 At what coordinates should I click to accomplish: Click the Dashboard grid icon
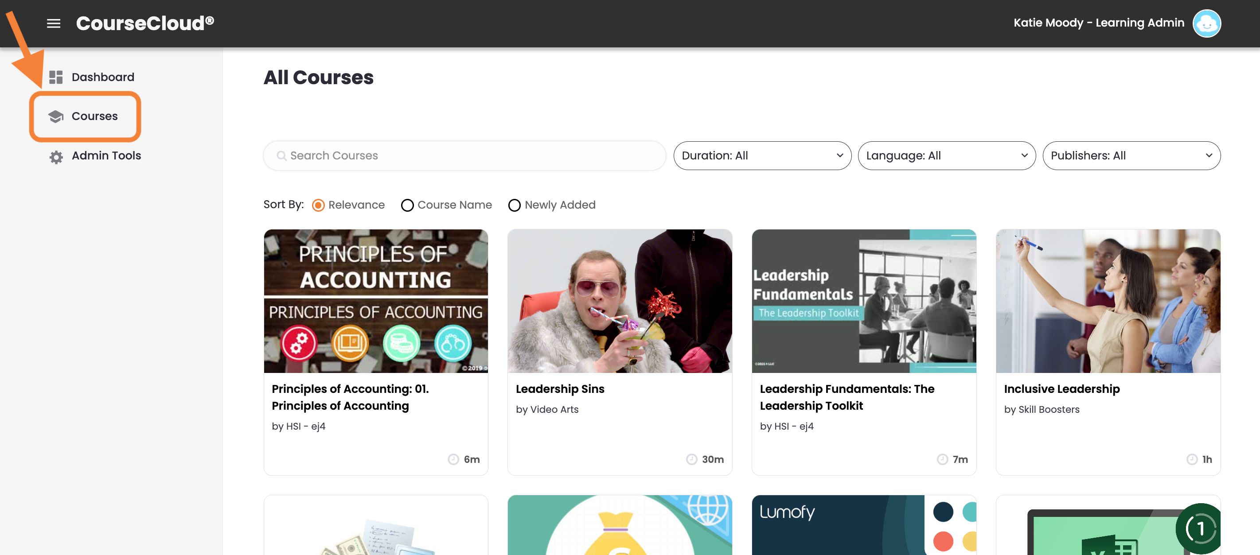(56, 77)
